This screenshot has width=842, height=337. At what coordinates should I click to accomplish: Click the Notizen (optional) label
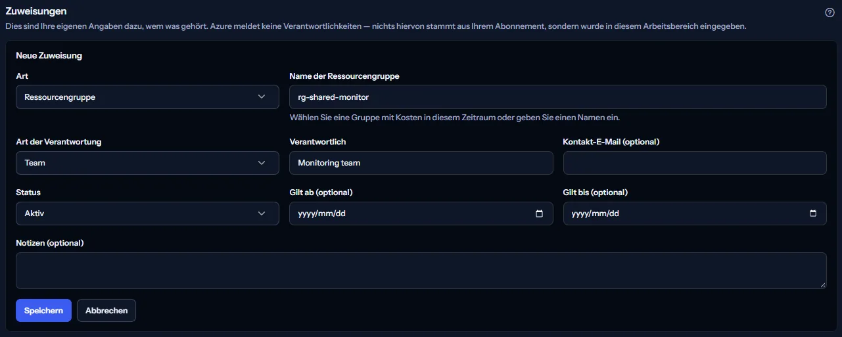(50, 243)
